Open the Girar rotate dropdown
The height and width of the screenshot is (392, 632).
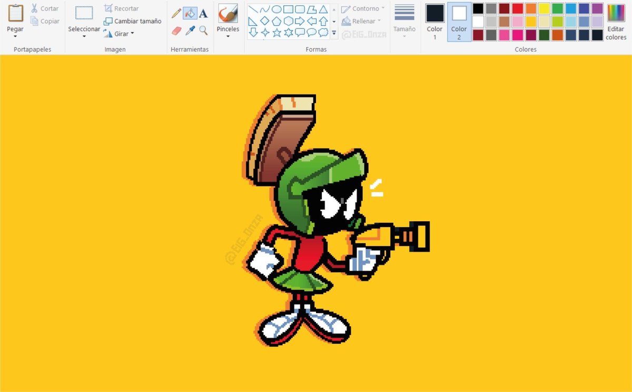click(132, 33)
